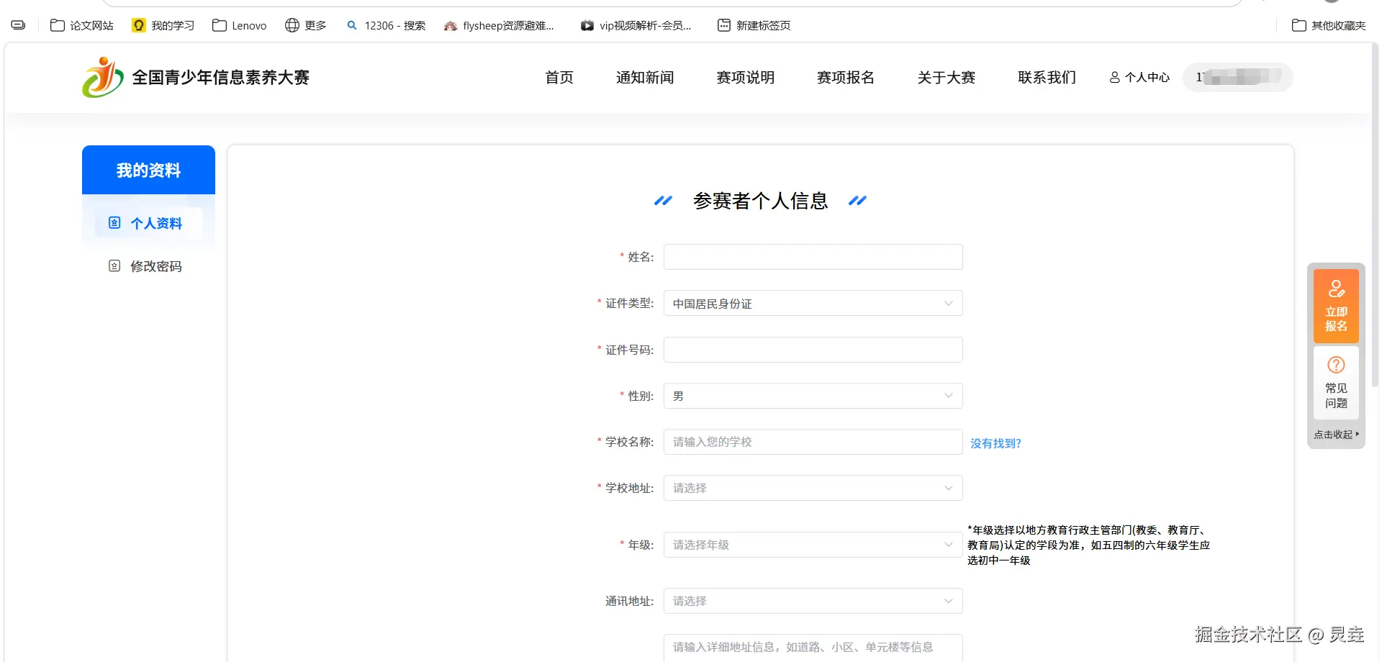Click the 个人资料 sidebar icon
The height and width of the screenshot is (662, 1382).
coord(114,223)
